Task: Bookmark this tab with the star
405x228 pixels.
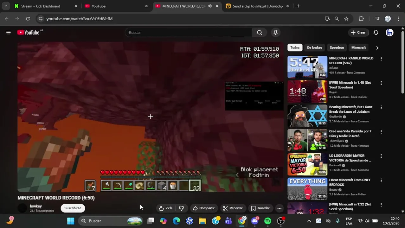Action: click(x=346, y=19)
